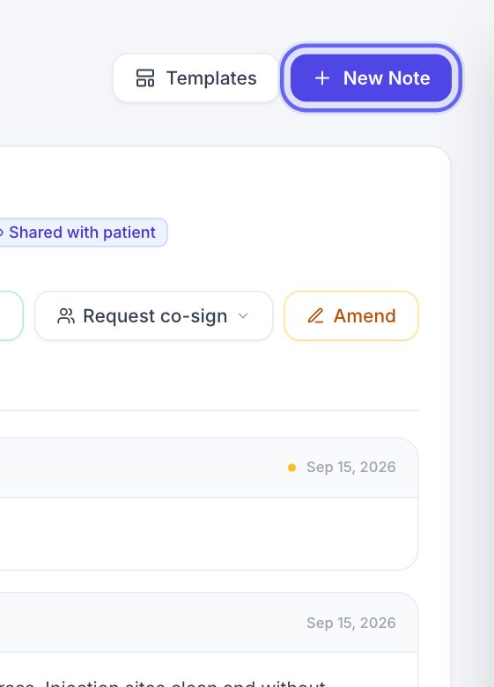Click the people icon on Request co-sign
The width and height of the screenshot is (494, 687).
pyautogui.click(x=66, y=316)
